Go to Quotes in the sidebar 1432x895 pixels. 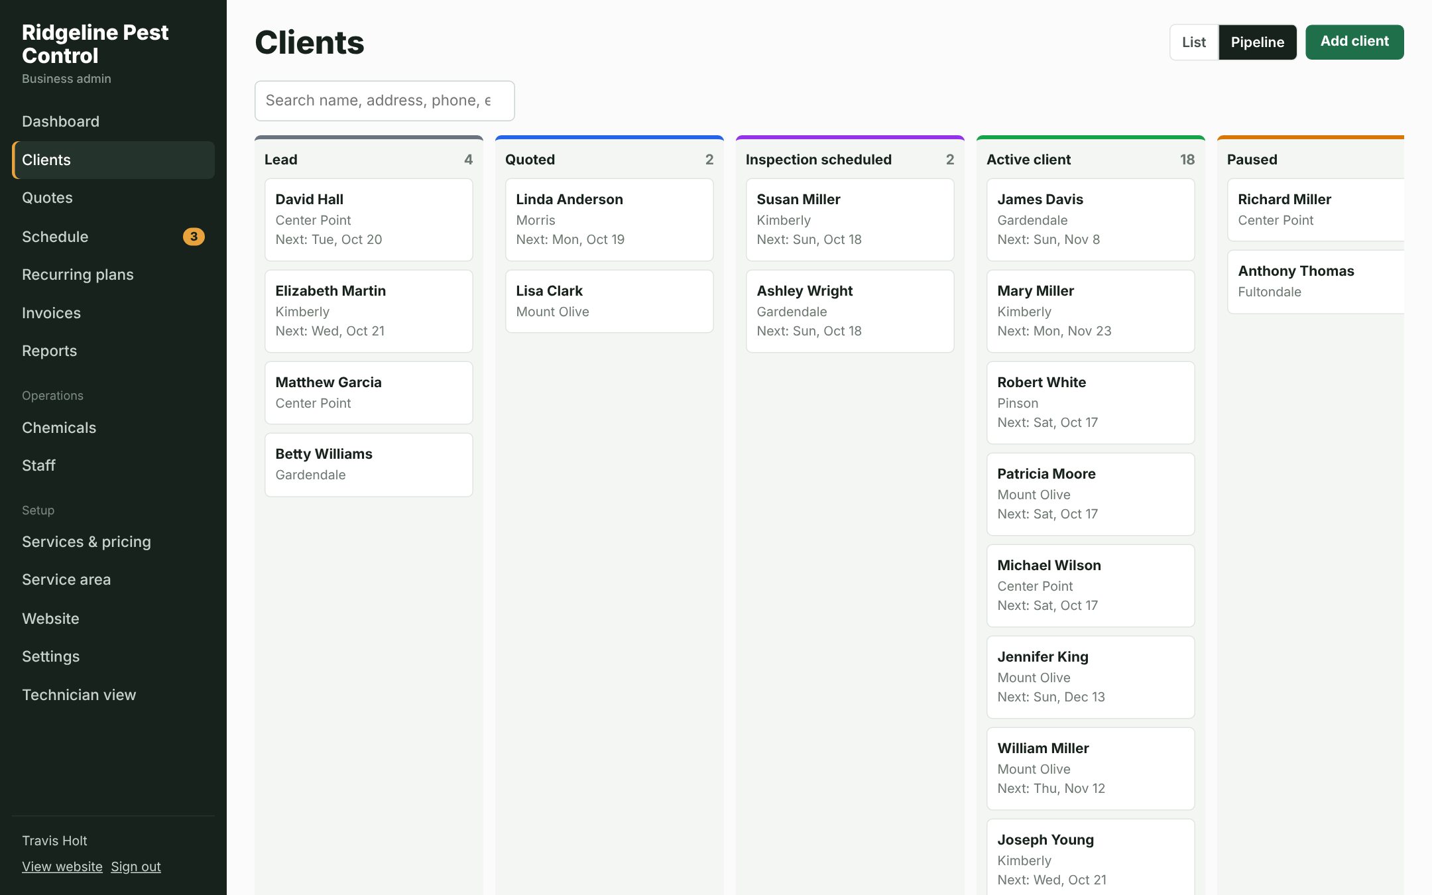click(113, 198)
